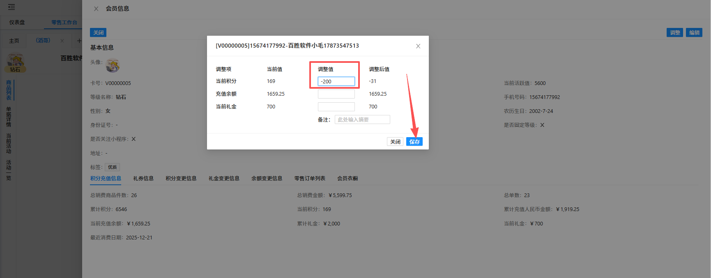Click the current points value 169 in dialog
This screenshot has width=711, height=278.
(271, 81)
